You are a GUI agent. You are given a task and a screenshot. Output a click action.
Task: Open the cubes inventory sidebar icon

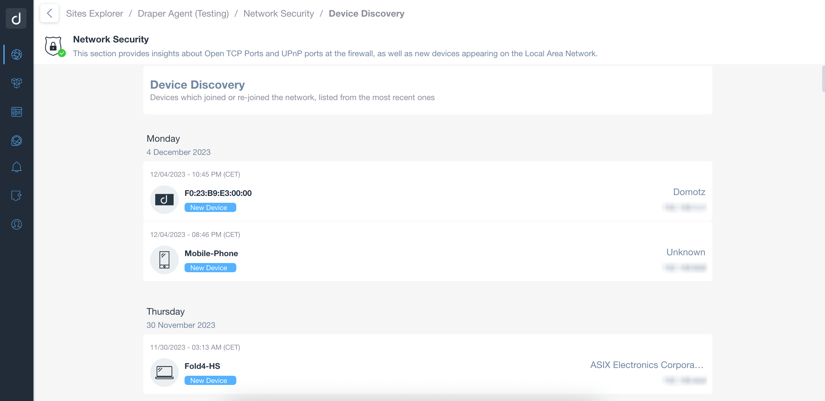pyautogui.click(x=16, y=83)
